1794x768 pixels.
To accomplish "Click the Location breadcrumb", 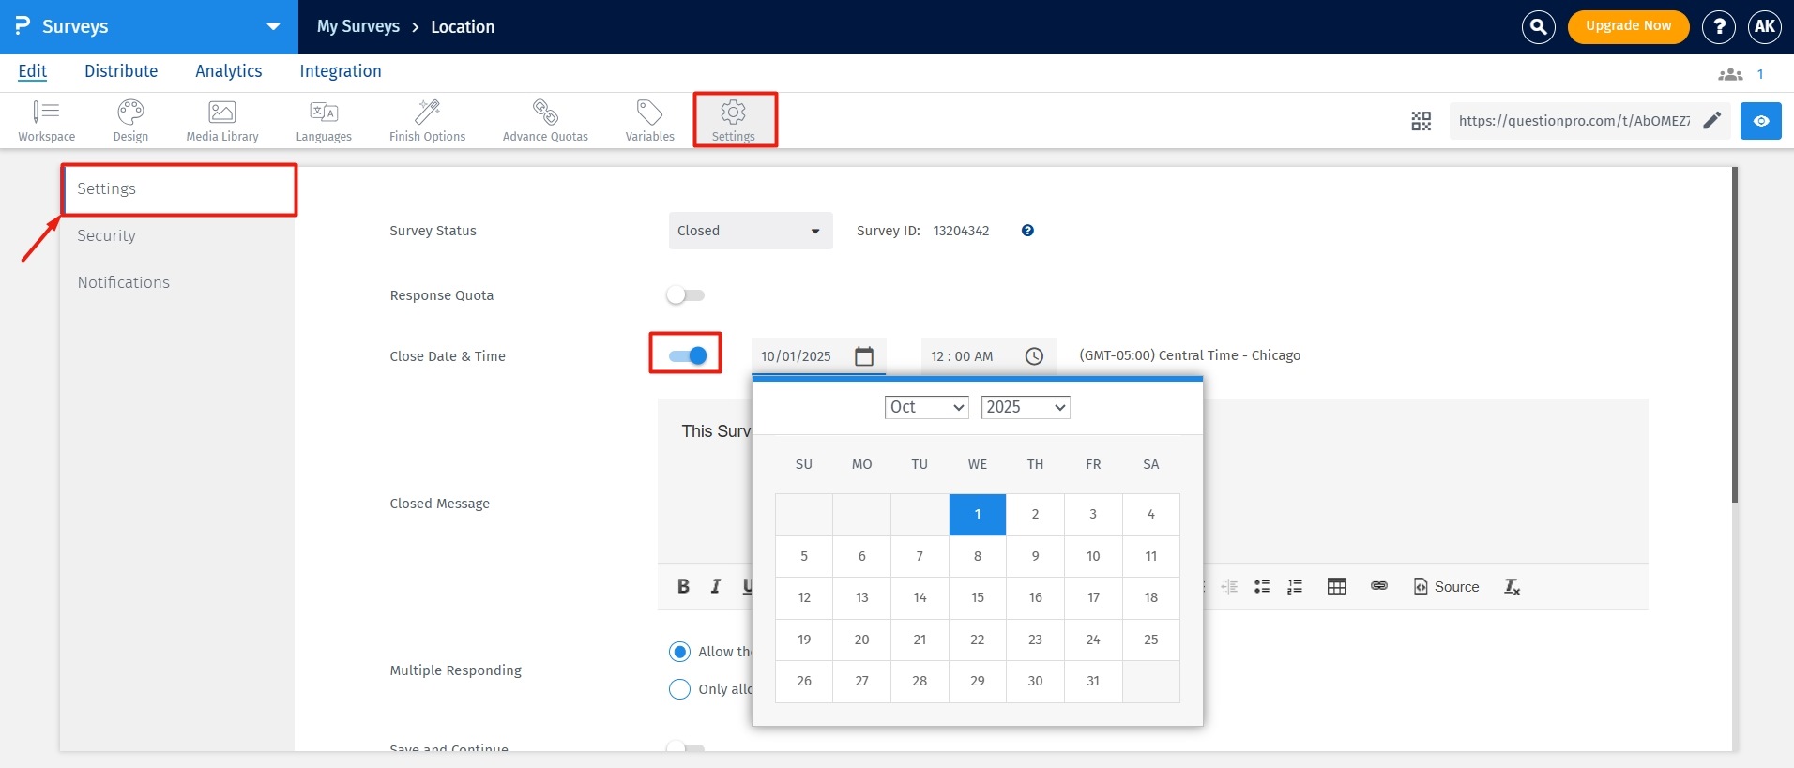I will click(x=463, y=27).
